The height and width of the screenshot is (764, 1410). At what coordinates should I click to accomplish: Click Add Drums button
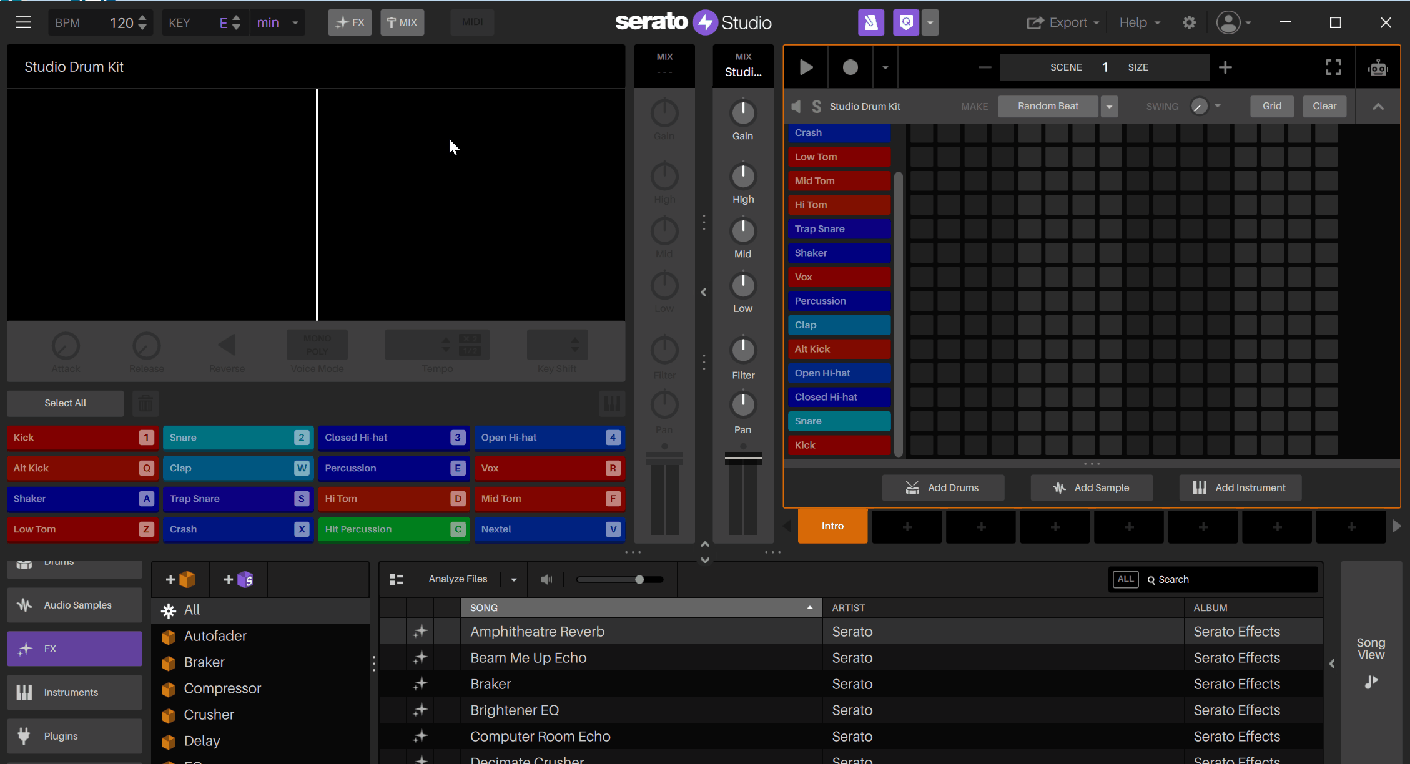(x=943, y=487)
